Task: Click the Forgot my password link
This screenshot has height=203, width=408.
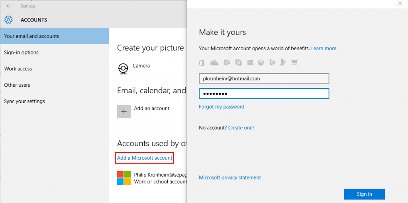Action: (x=222, y=107)
